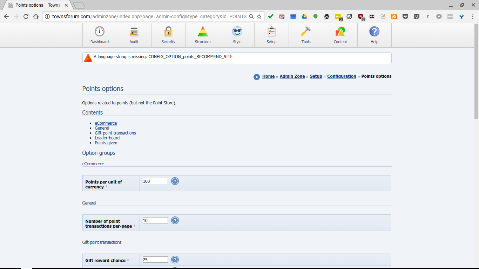Show help for Points per unit of currency
479x269 pixels.
(x=175, y=181)
